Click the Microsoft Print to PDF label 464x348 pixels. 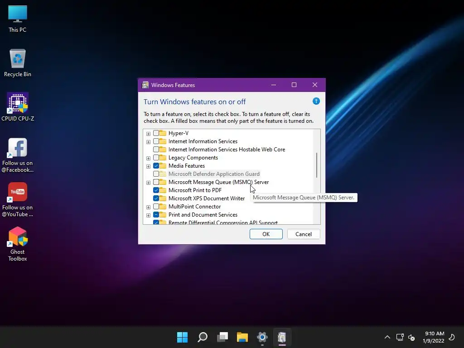[195, 190]
